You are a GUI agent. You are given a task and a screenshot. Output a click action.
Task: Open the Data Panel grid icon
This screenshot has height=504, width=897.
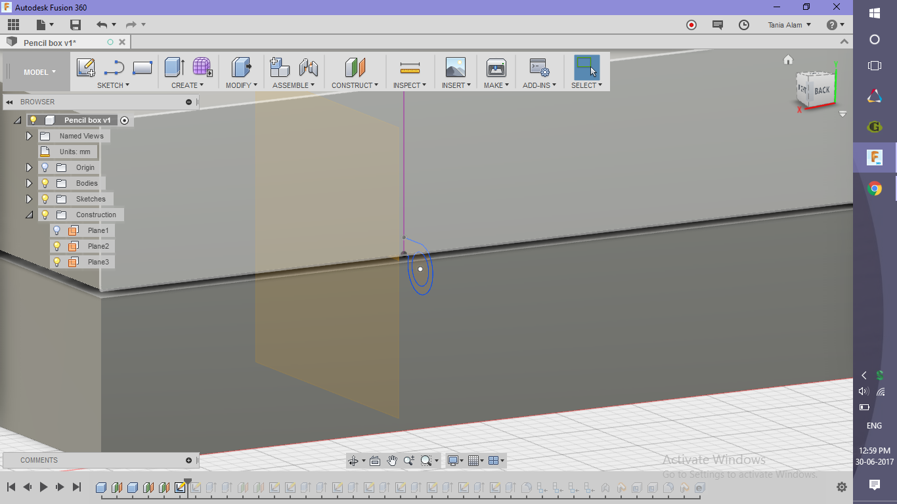13,25
